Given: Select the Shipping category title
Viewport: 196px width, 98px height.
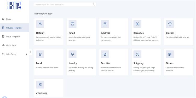Looking at the screenshot, I should point(138,63).
